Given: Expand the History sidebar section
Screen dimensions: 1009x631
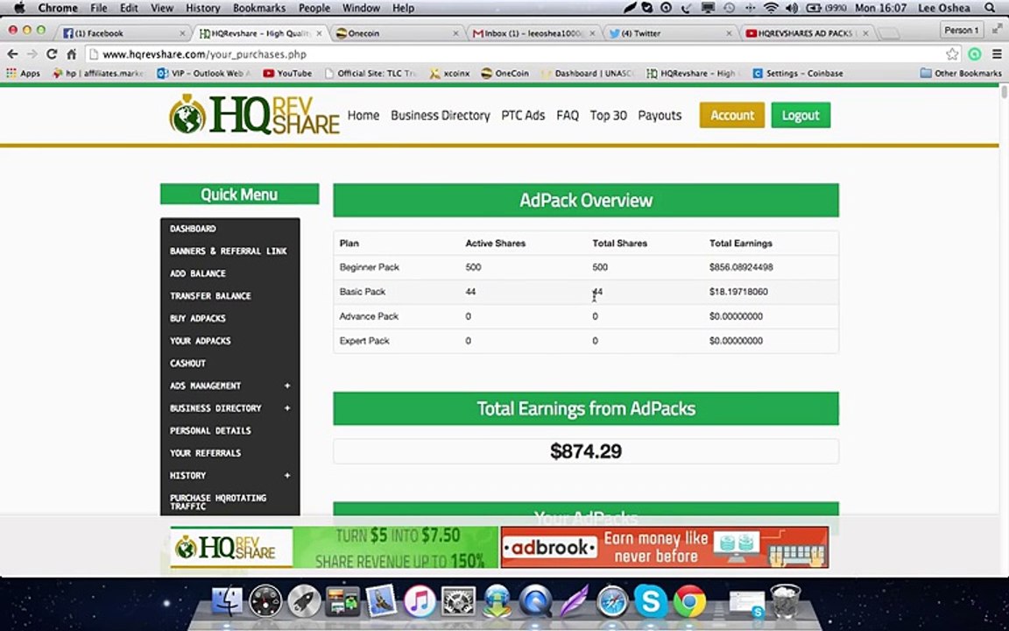Looking at the screenshot, I should click(287, 476).
